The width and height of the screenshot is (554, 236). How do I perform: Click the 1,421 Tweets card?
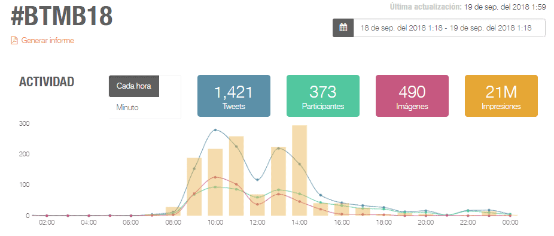[x=234, y=96]
